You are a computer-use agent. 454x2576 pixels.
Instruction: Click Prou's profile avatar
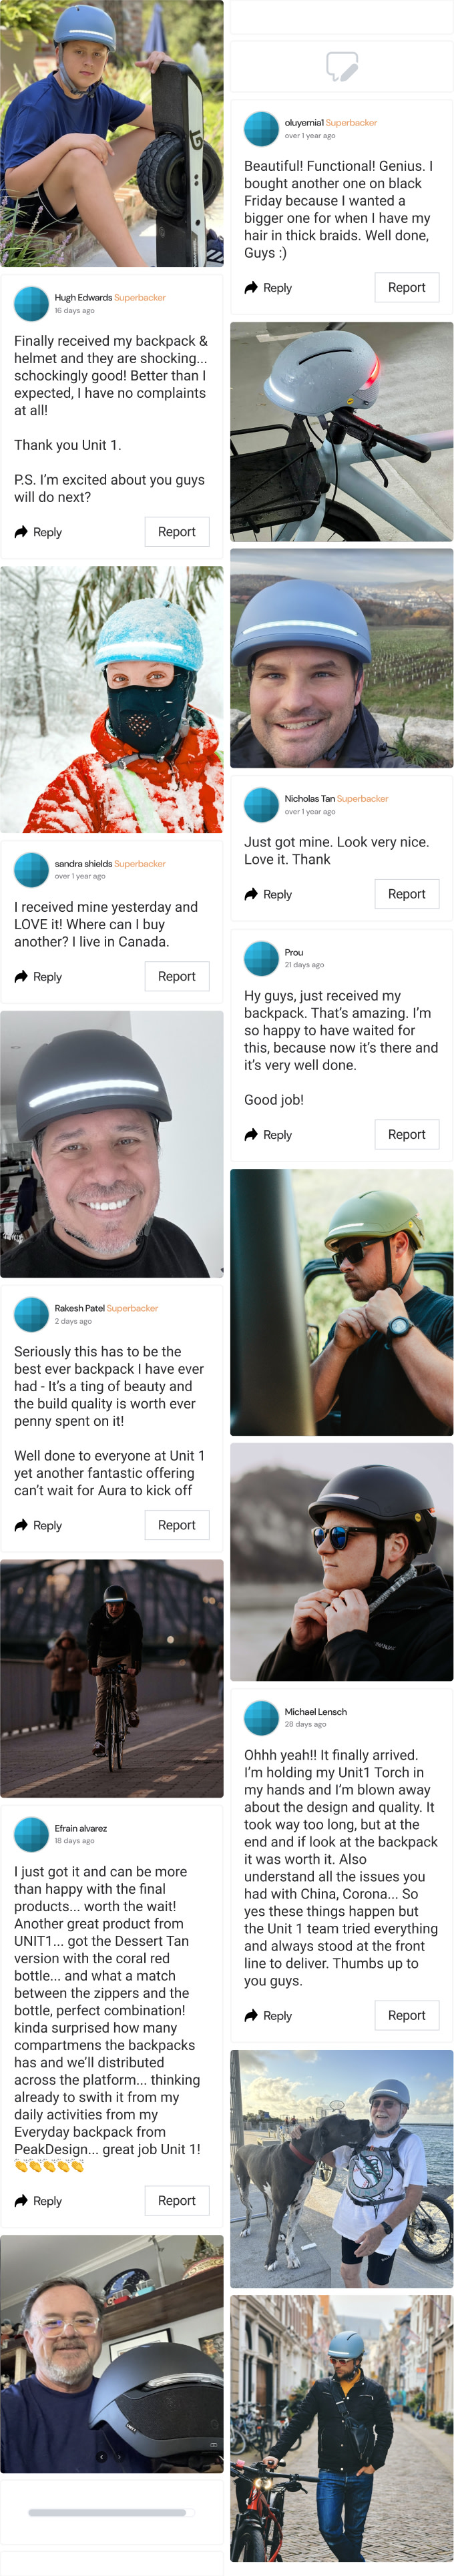[261, 958]
